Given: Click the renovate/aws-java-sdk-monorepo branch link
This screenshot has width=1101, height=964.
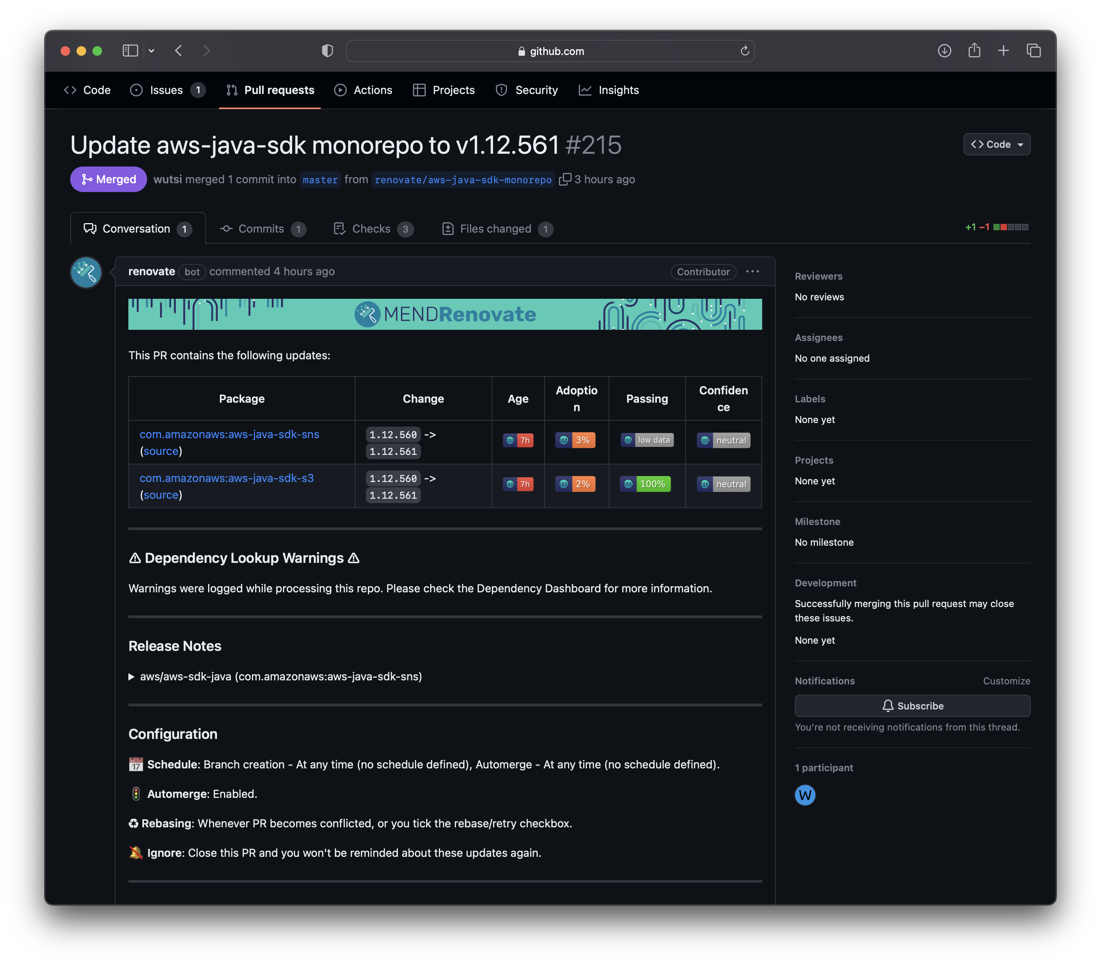Looking at the screenshot, I should [x=463, y=180].
